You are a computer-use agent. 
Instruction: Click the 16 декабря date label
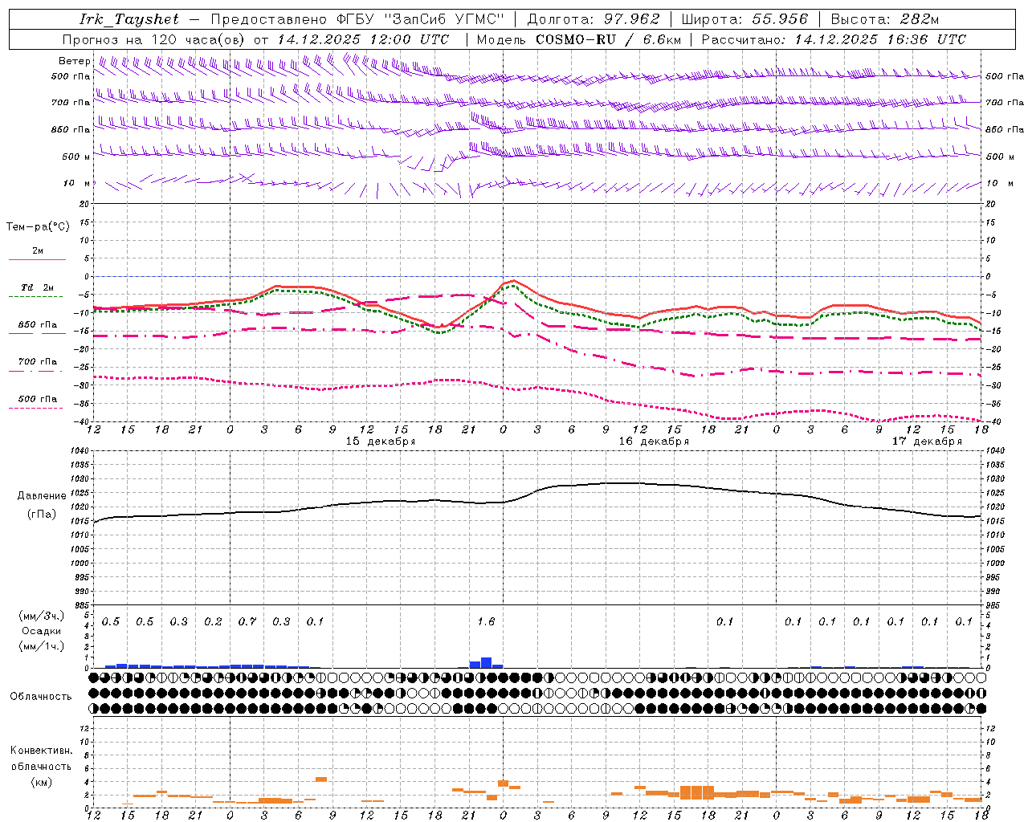pos(653,442)
